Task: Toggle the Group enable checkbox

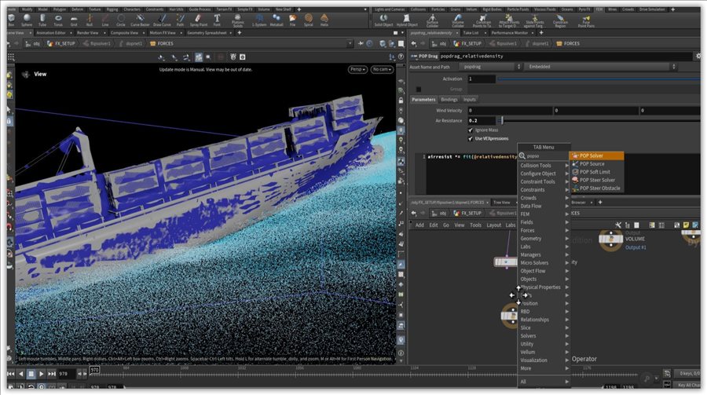Action: click(x=419, y=89)
